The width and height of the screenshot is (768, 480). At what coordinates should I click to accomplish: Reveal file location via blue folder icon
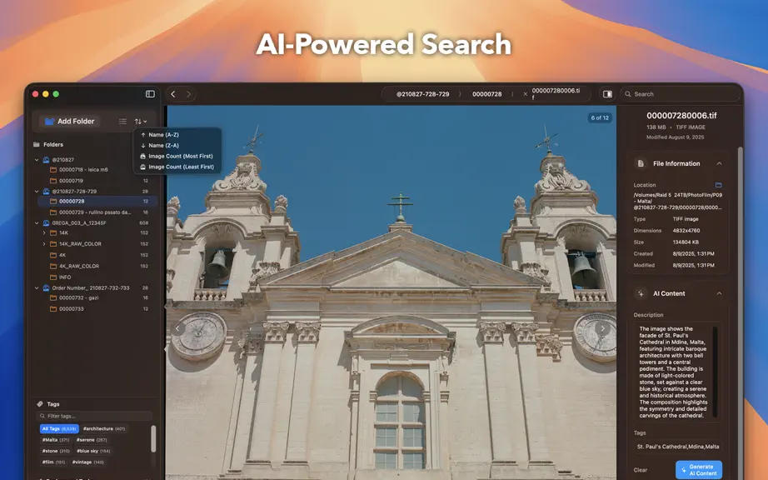pos(719,185)
